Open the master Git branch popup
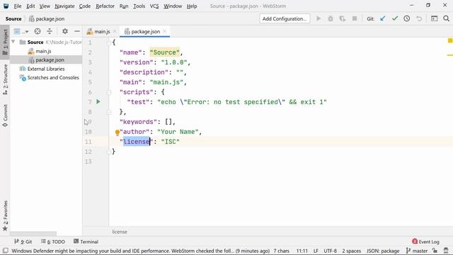Image resolution: width=453 pixels, height=255 pixels. [x=417, y=251]
